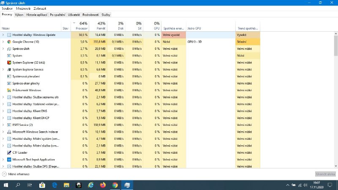Select the 'GPU 0 - 3D' cell
Image resolution: width=338 pixels, height=190 pixels.
(211, 42)
